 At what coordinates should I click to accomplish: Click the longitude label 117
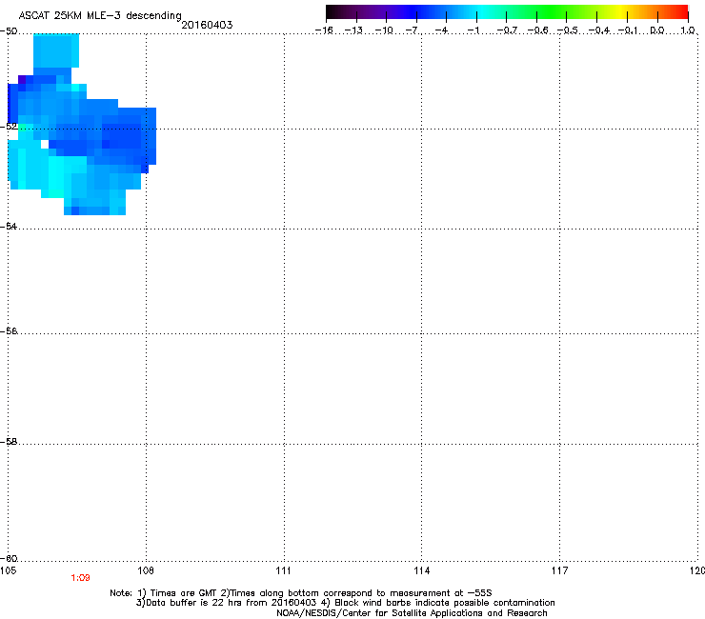(x=560, y=570)
